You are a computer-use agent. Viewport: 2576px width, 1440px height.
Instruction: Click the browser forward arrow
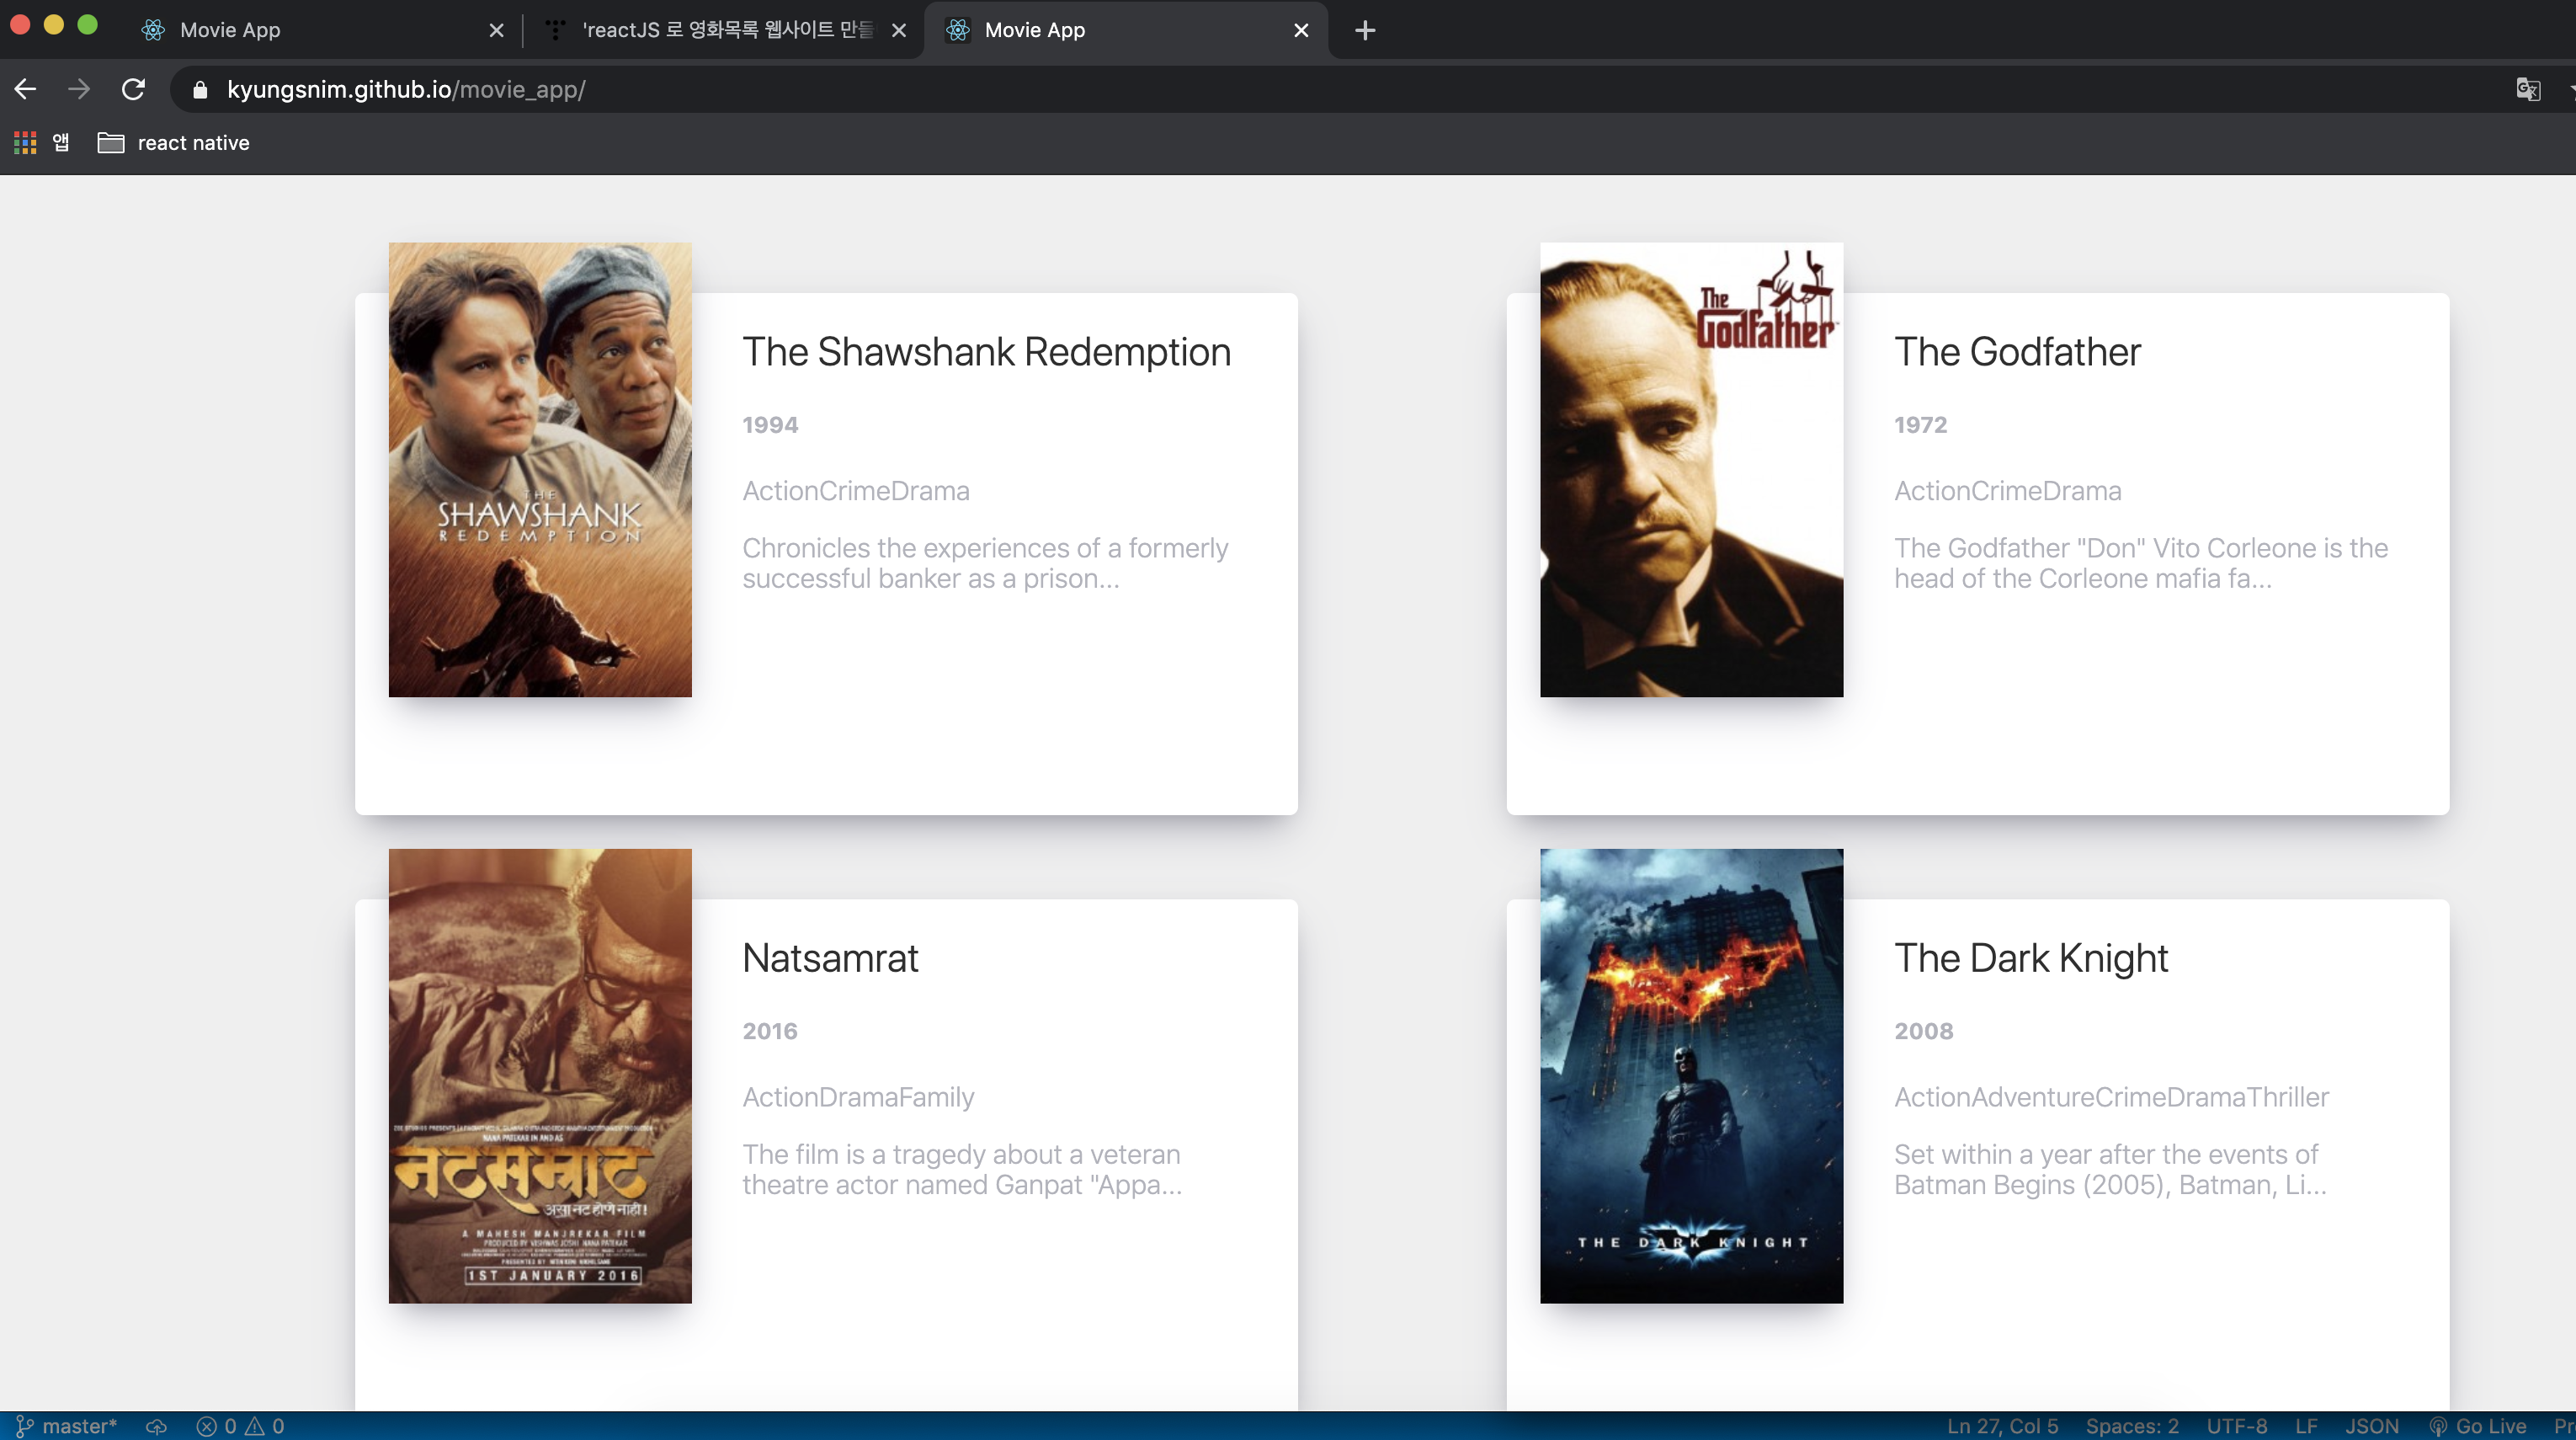click(79, 90)
